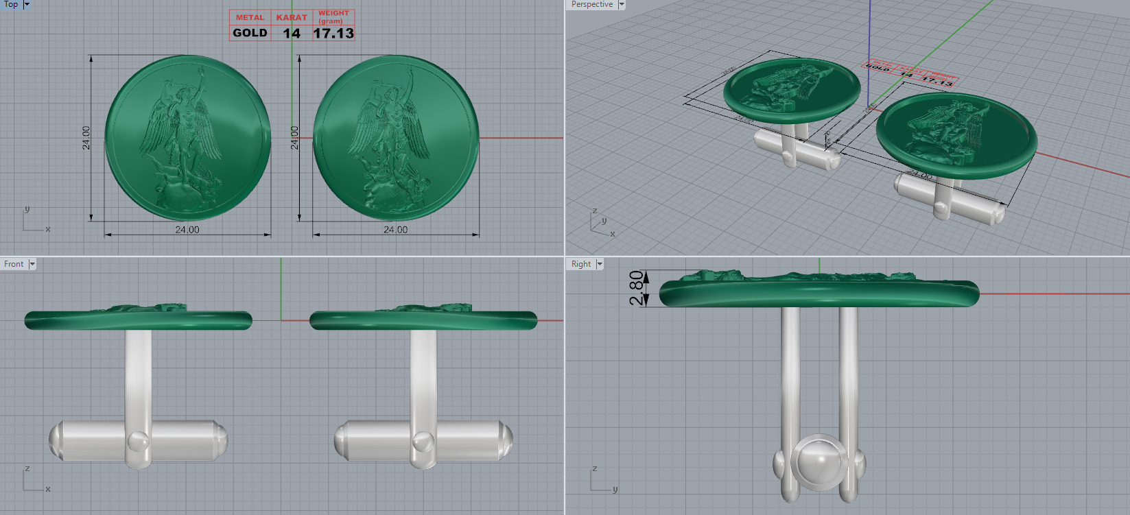
Task: Select the far cufflink disc in Perspective view
Action: coord(792,91)
